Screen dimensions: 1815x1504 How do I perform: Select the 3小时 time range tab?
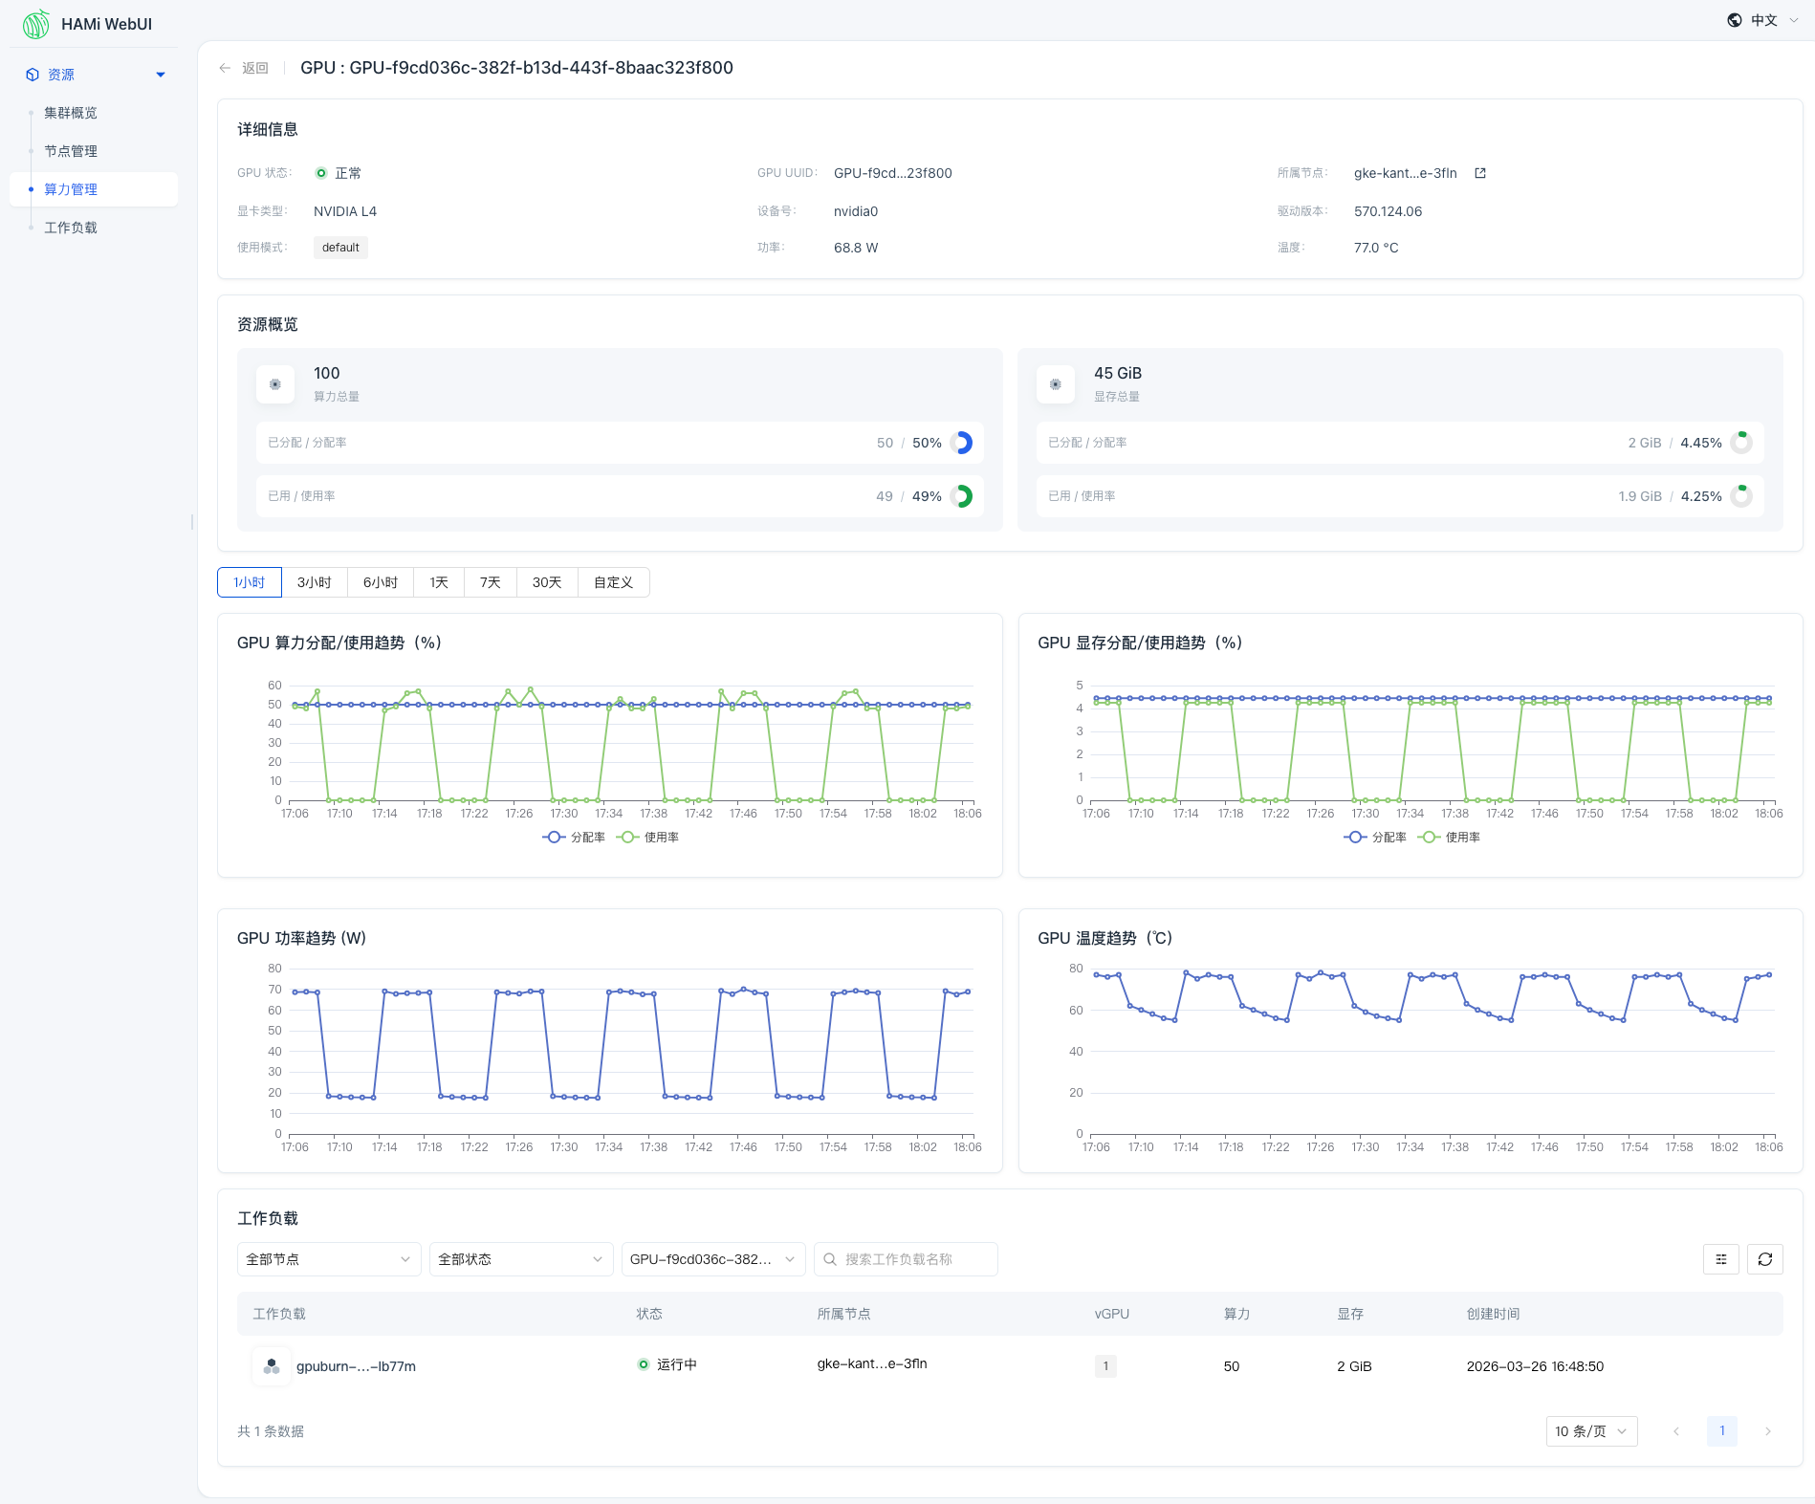tap(314, 582)
